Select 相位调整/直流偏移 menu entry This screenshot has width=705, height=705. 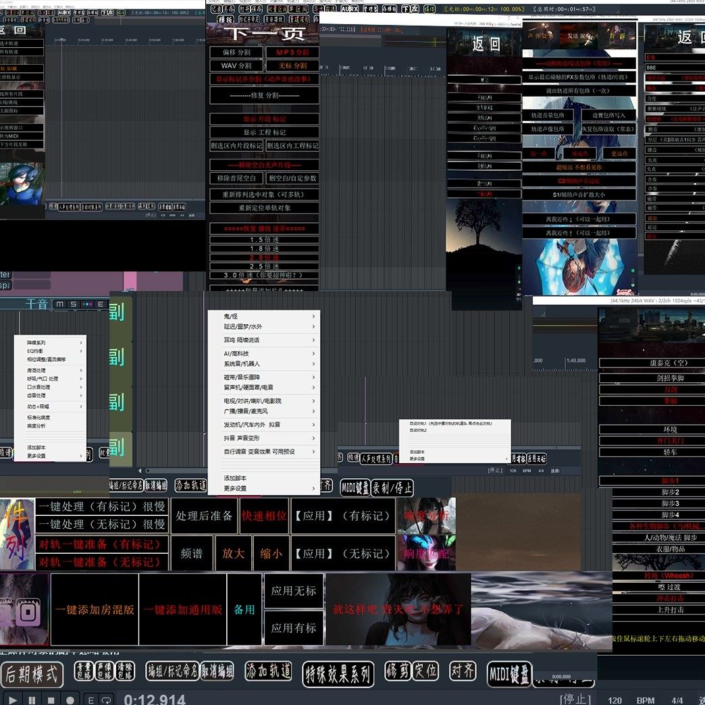pos(51,359)
